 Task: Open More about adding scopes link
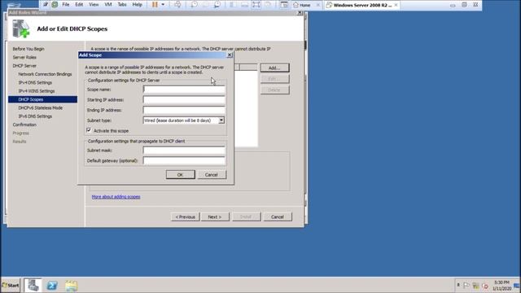pyautogui.click(x=116, y=197)
